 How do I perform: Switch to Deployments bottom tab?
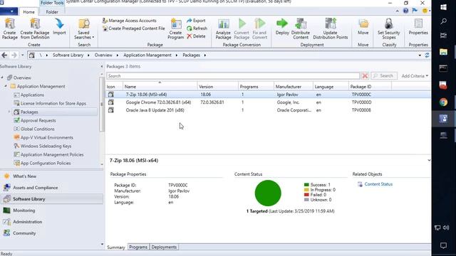click(x=164, y=247)
